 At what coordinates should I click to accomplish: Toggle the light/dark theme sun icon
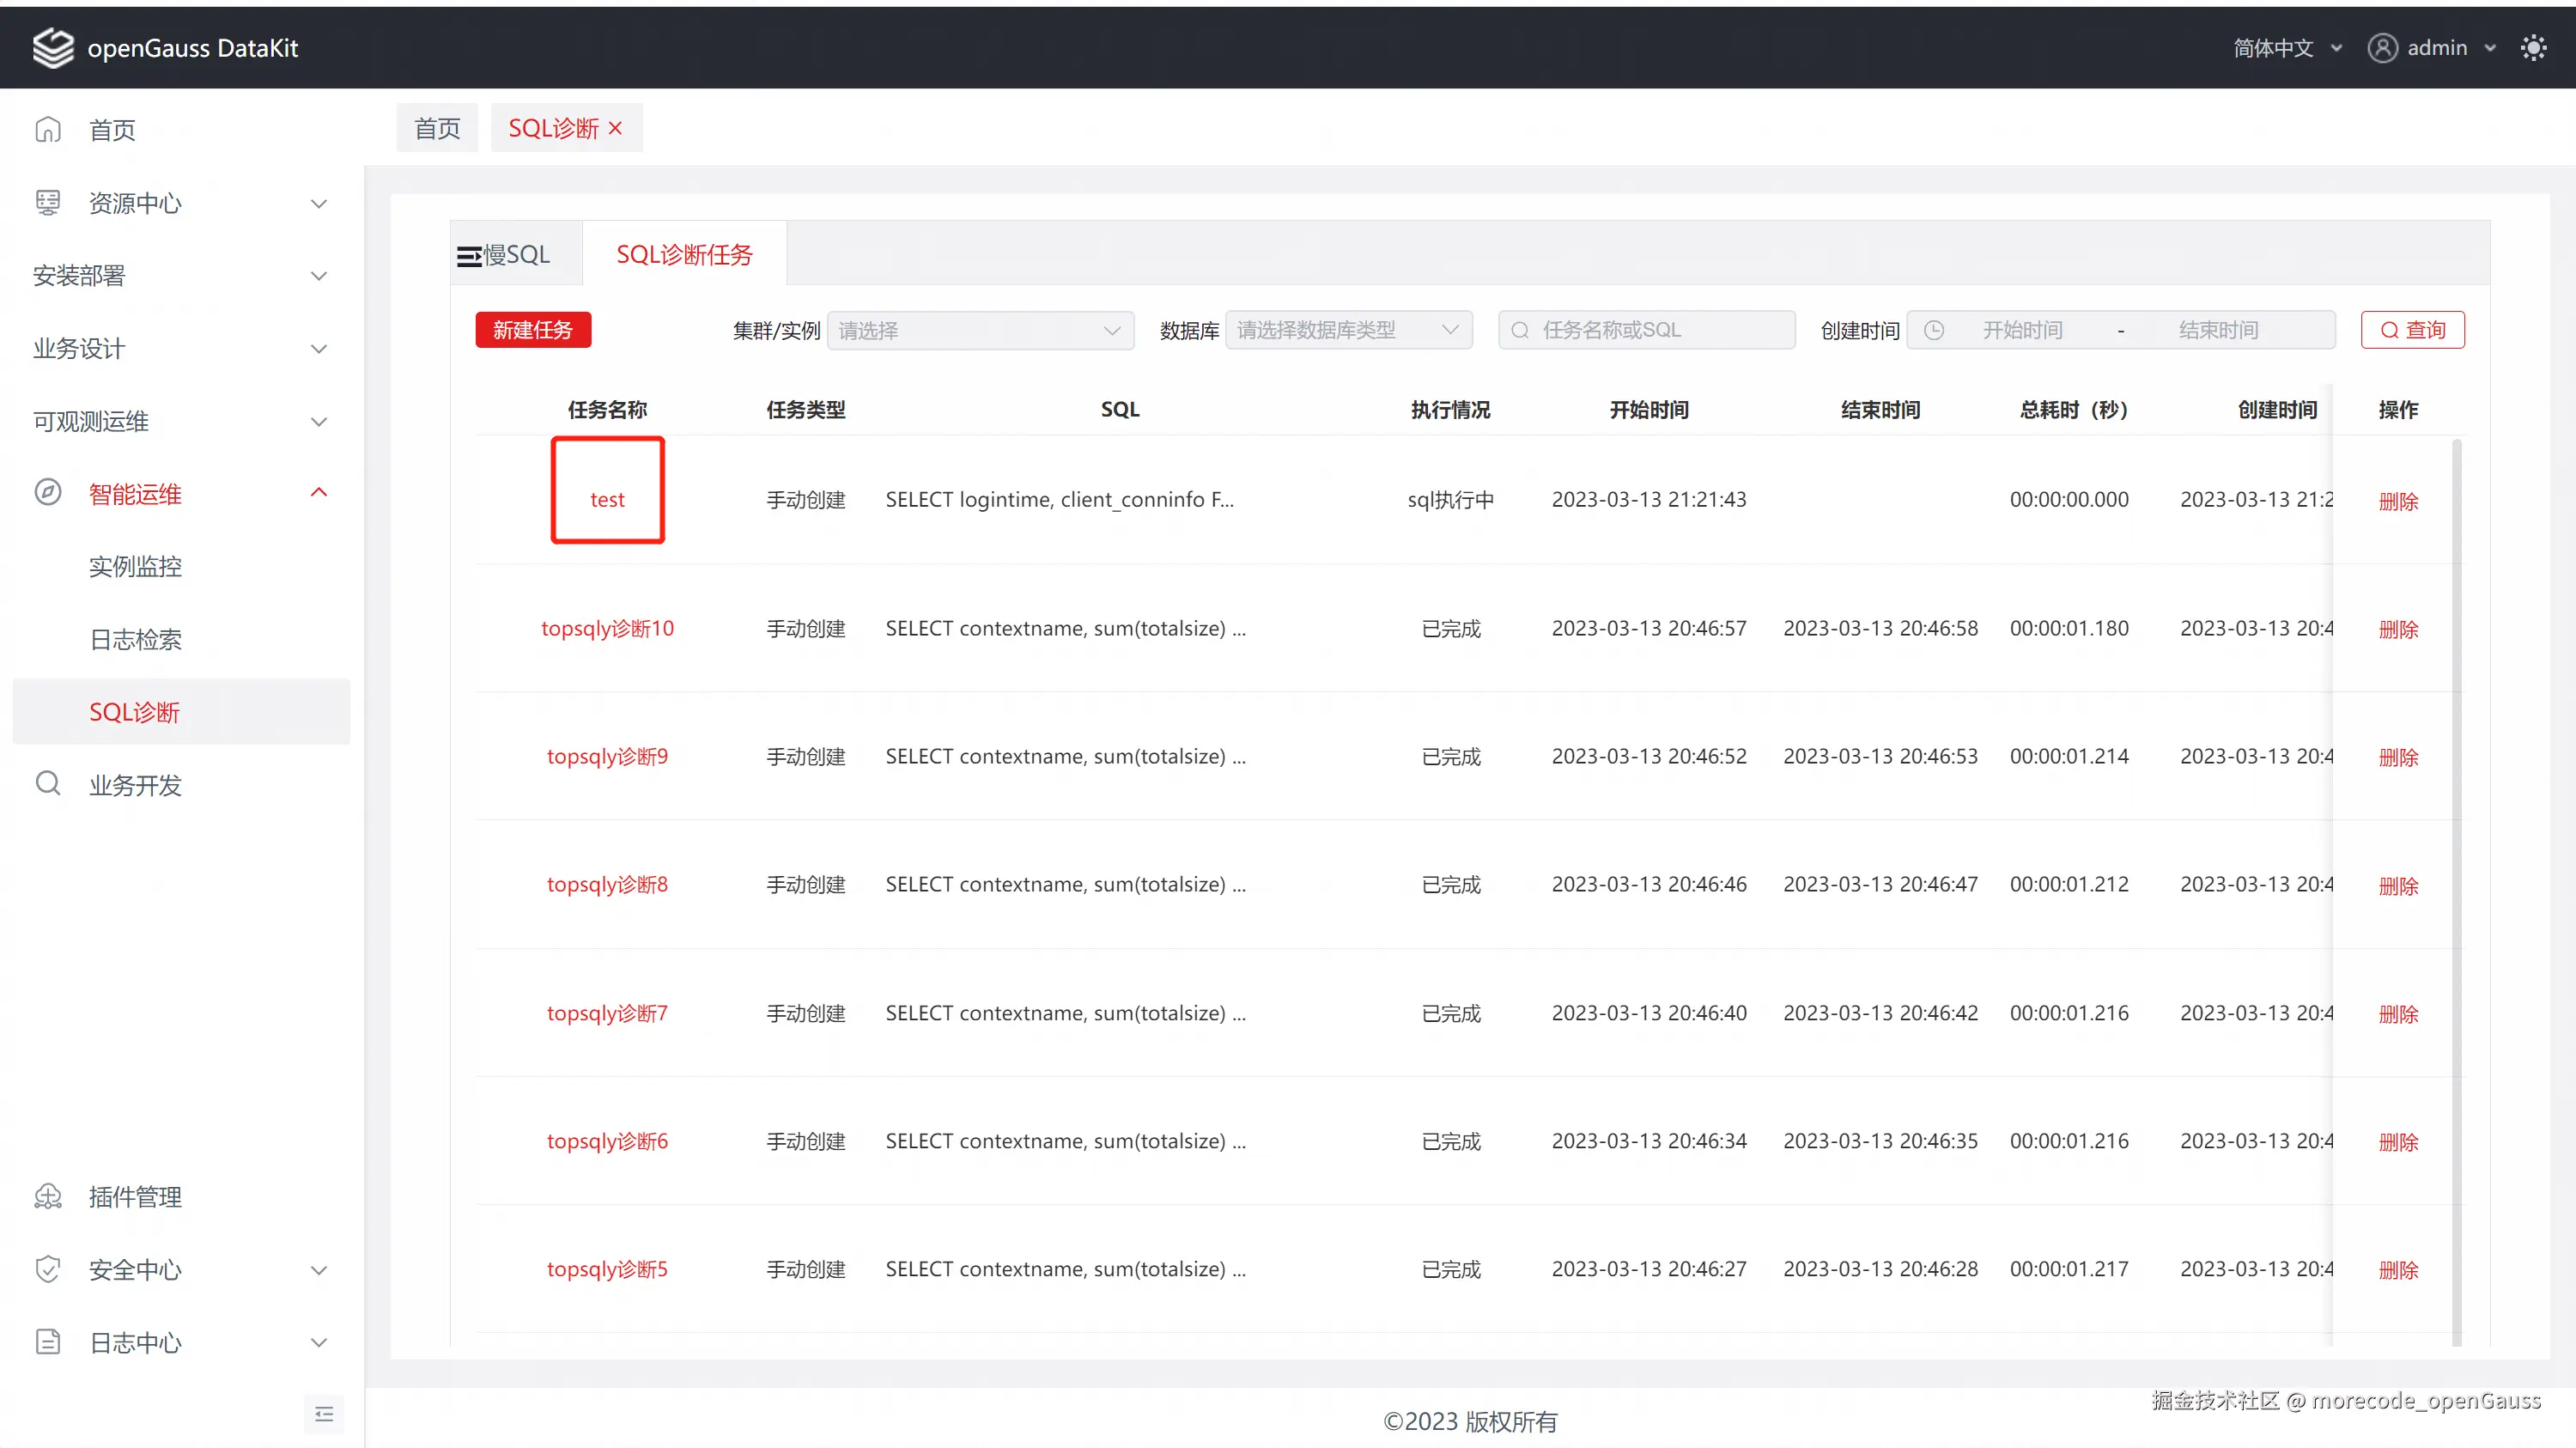click(x=2533, y=47)
